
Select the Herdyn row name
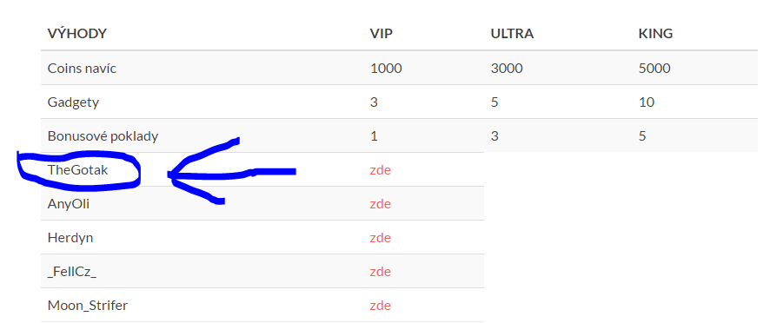(x=70, y=238)
